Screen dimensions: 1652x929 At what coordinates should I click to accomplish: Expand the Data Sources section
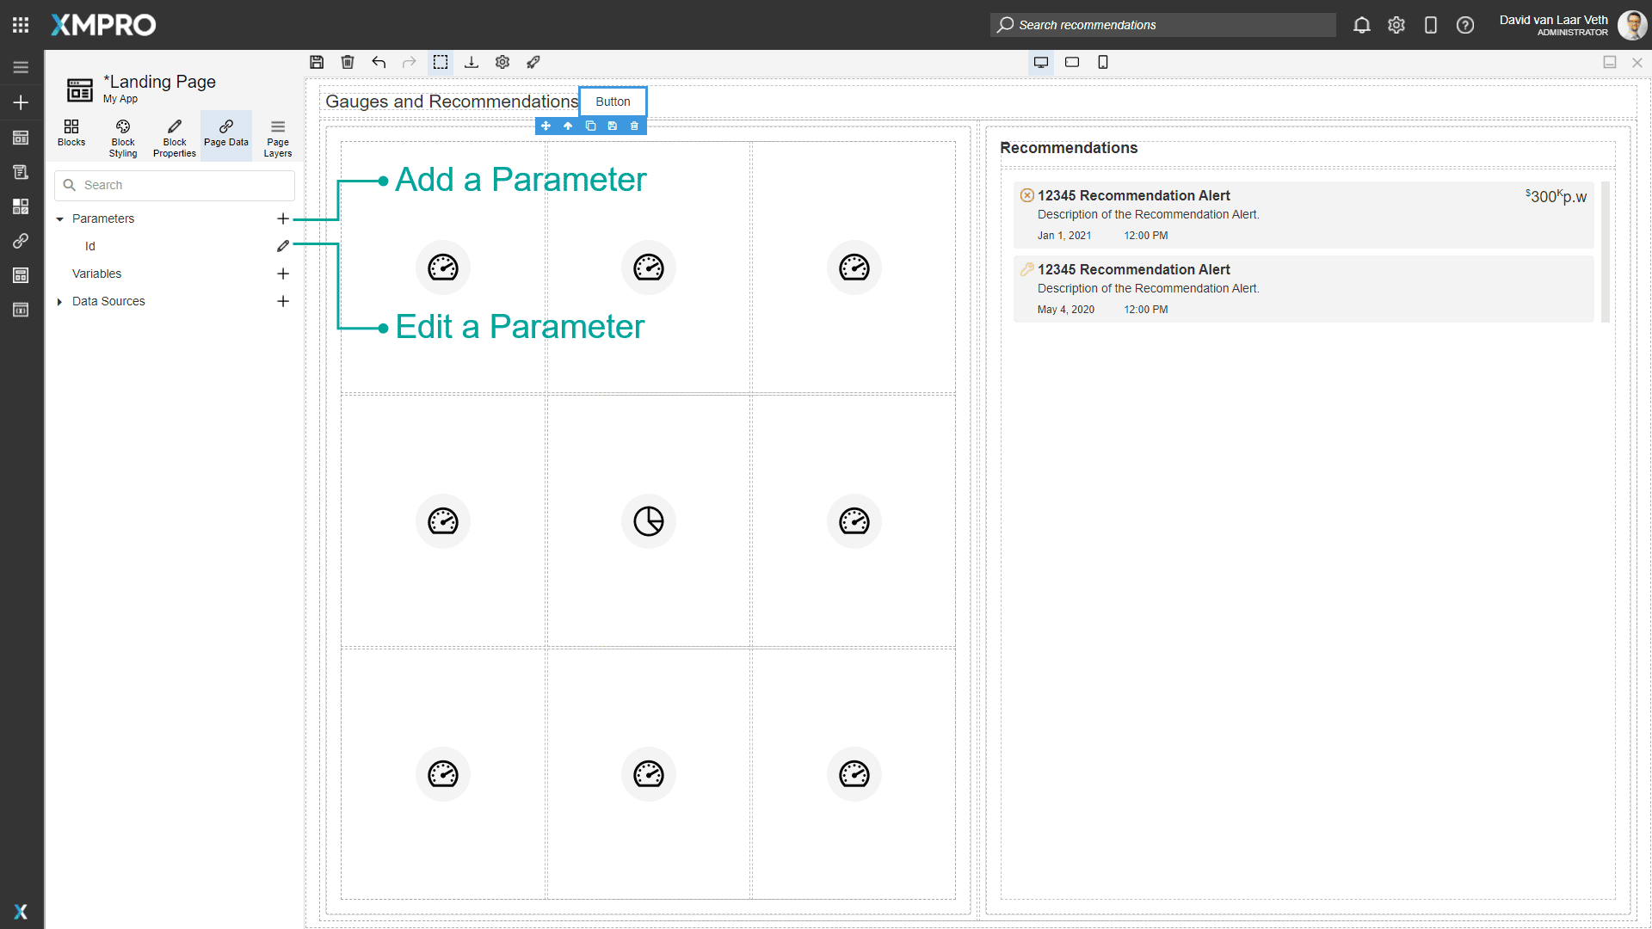(59, 302)
